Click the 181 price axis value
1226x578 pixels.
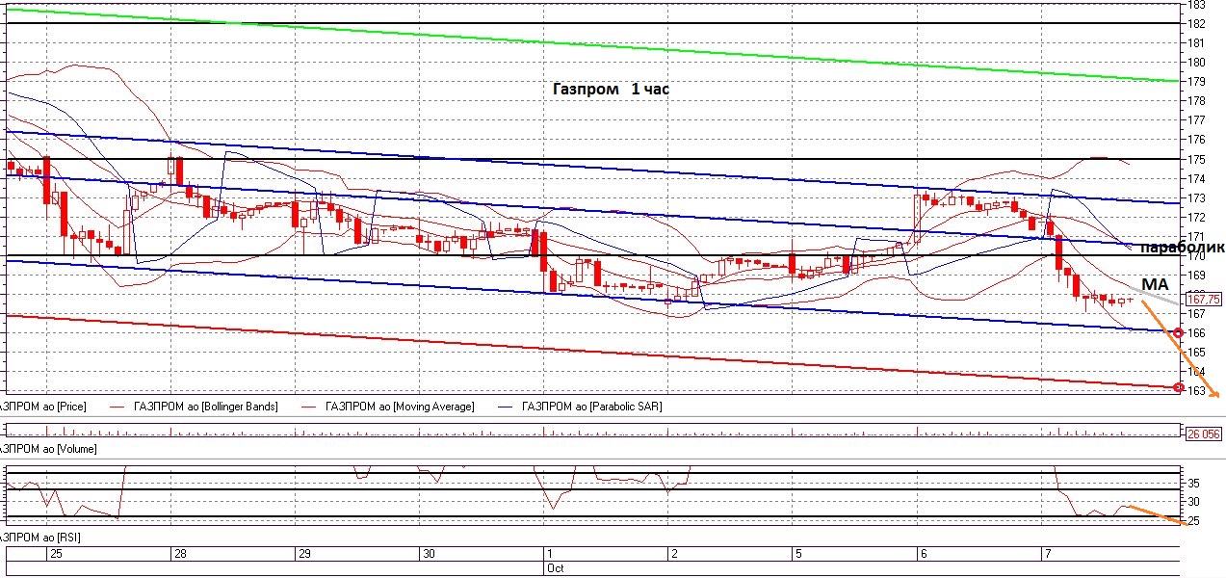click(x=1197, y=43)
